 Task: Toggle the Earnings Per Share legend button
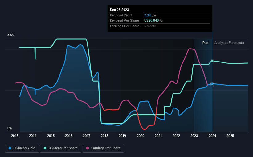click(x=103, y=148)
